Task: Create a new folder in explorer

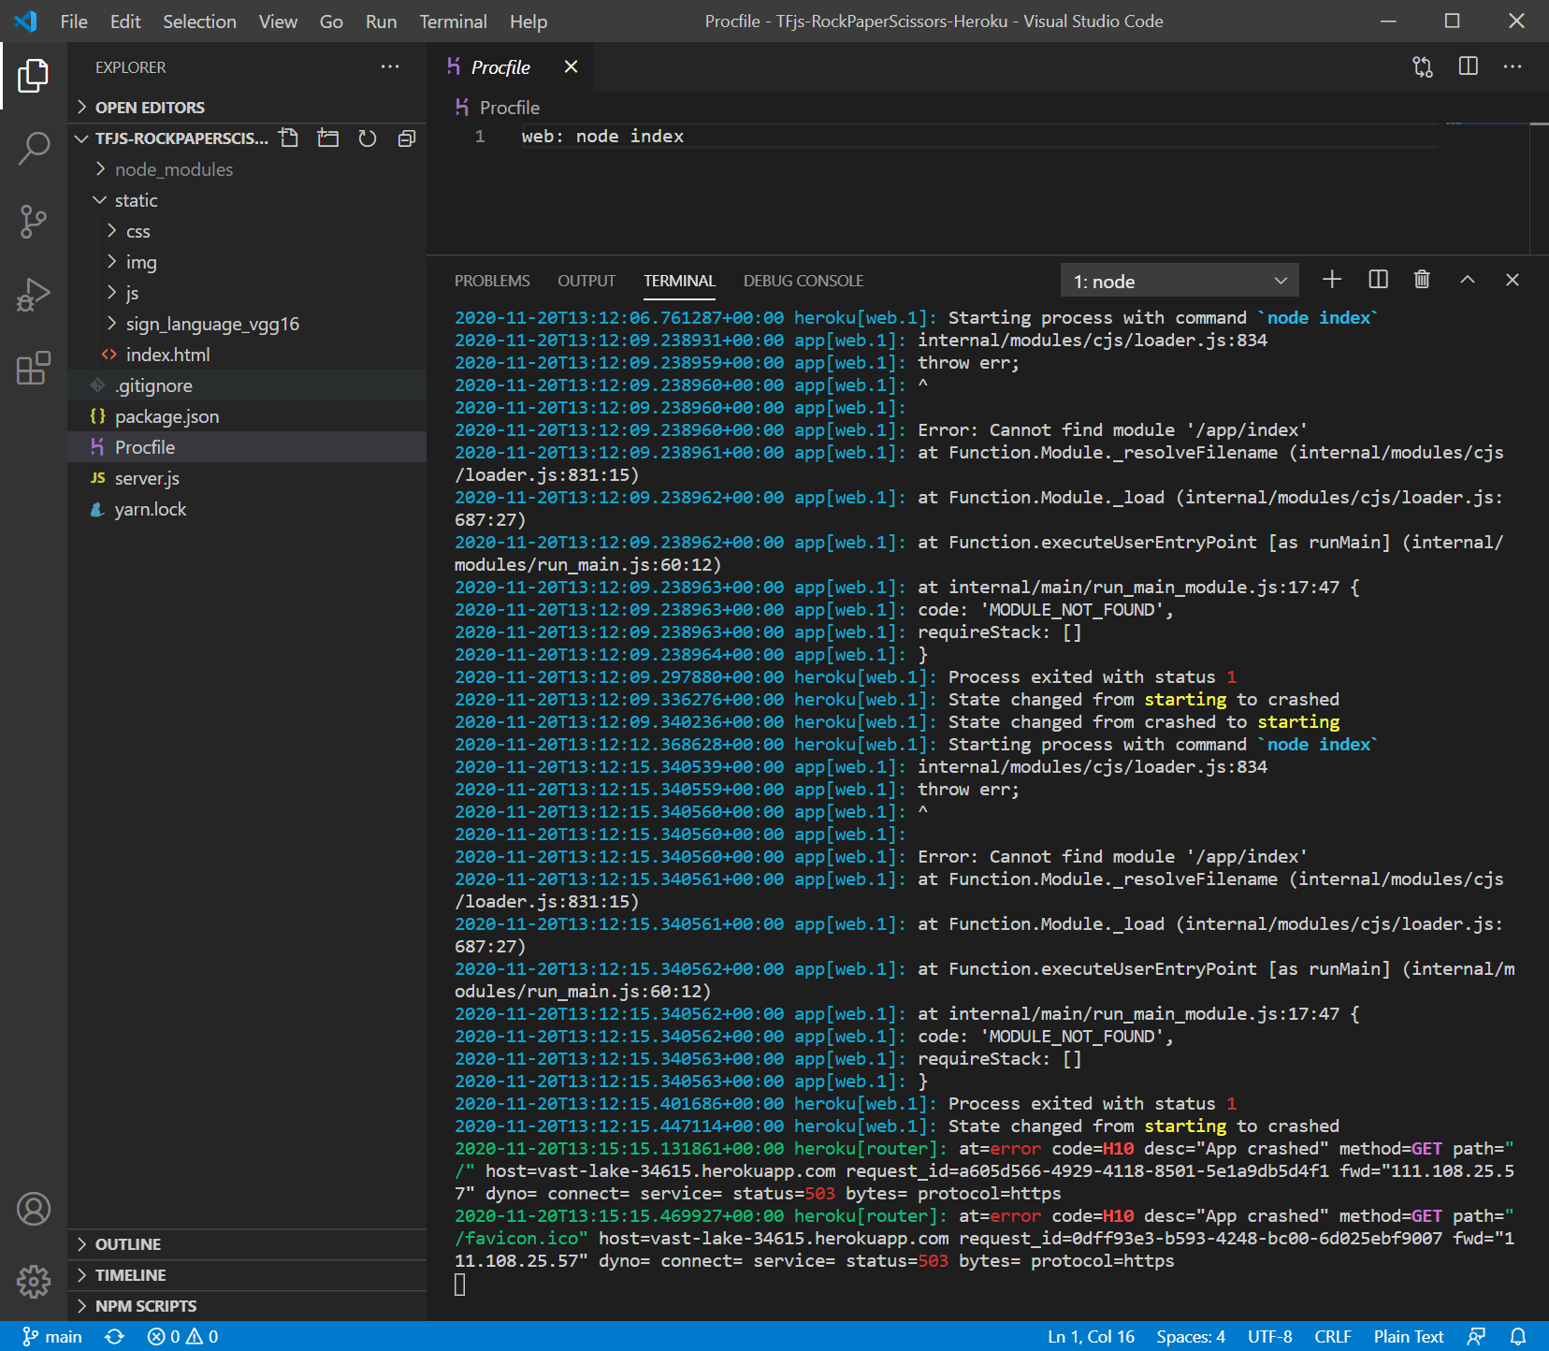Action: [x=328, y=138]
